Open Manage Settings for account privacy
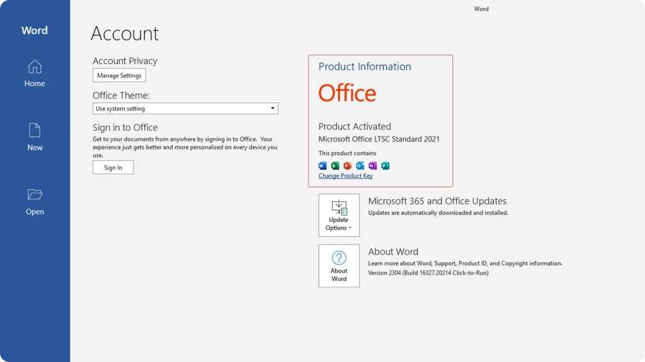Viewport: 645px width, 362px height. pos(119,75)
